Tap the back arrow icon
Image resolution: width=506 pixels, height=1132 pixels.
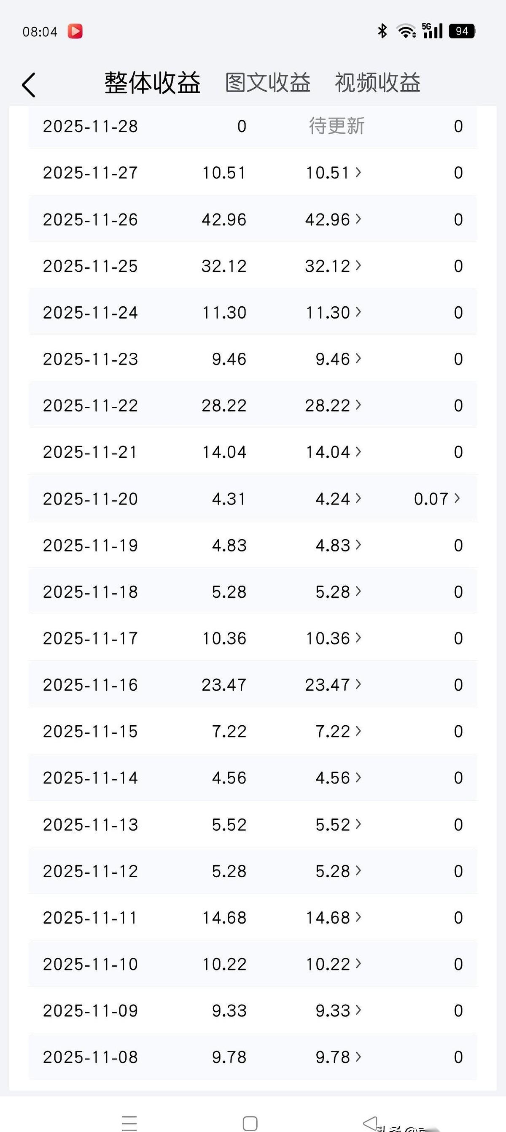pos(29,84)
